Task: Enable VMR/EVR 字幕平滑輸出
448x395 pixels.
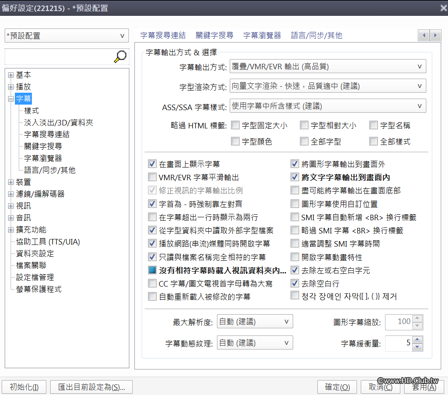Action: pos(152,177)
